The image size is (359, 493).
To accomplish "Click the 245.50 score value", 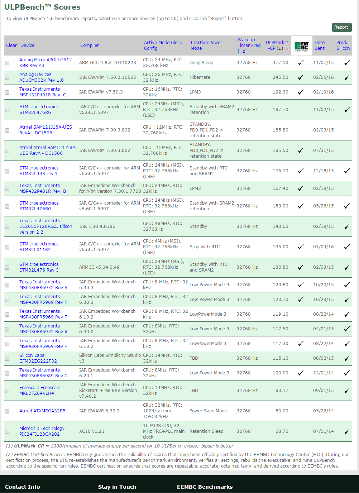I will tap(281, 77).
